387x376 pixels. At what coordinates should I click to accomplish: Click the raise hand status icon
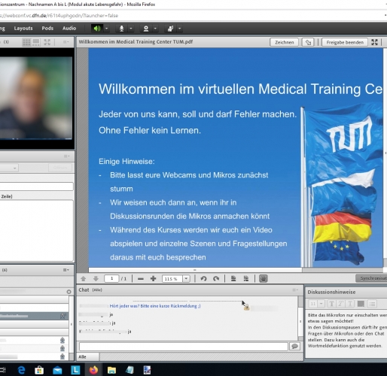[170, 29]
